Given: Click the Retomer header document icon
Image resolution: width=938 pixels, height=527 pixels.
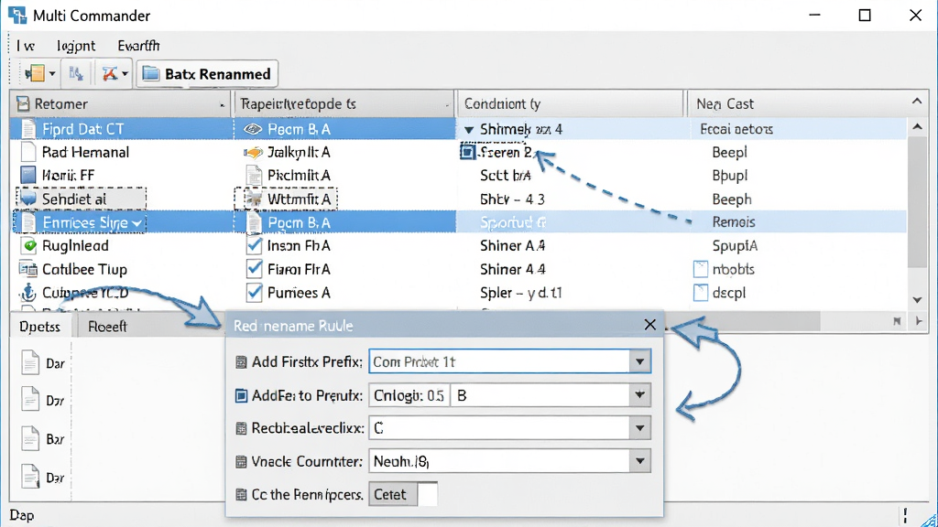Looking at the screenshot, I should point(23,104).
